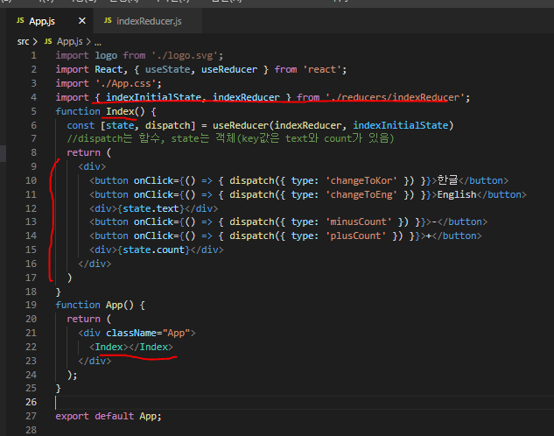The height and width of the screenshot is (436, 554).
Task: Click the <Index></Index> JSX tag
Action: [x=131, y=347]
